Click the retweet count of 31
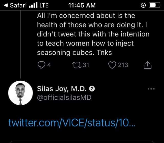Image resolution: width=164 pixels, height=143 pixels. [x=86, y=65]
